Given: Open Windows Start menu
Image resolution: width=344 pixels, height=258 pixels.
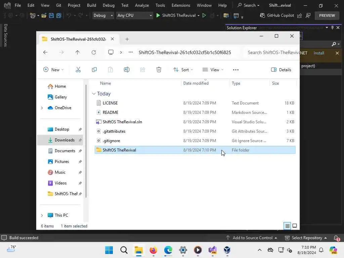Looking at the screenshot, I should click(109, 250).
